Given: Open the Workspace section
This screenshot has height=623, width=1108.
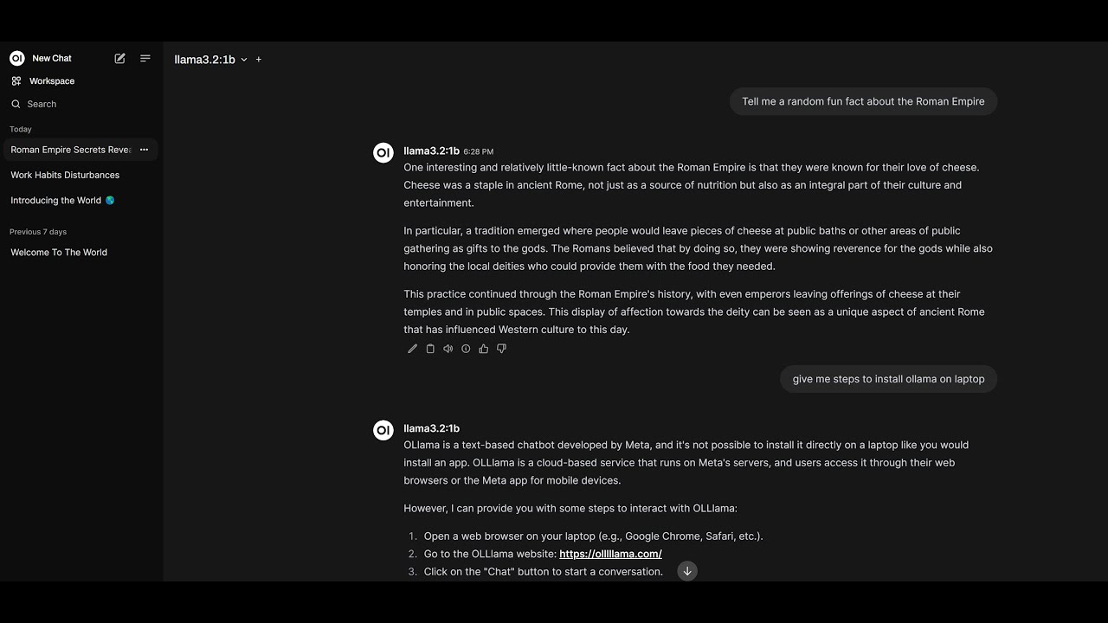Looking at the screenshot, I should click(52, 81).
